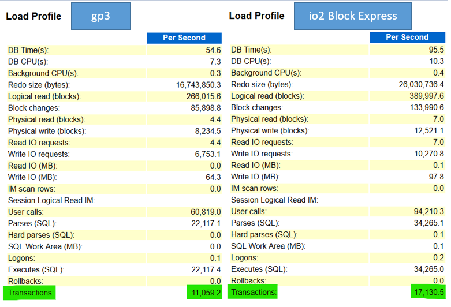Click io2 Block changes value 133,990.6
This screenshot has width=451, height=307.
pos(427,107)
